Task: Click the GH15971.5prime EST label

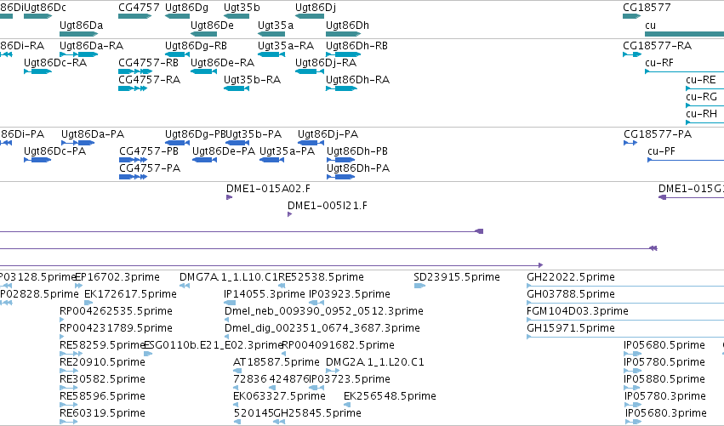Action: [x=571, y=328]
